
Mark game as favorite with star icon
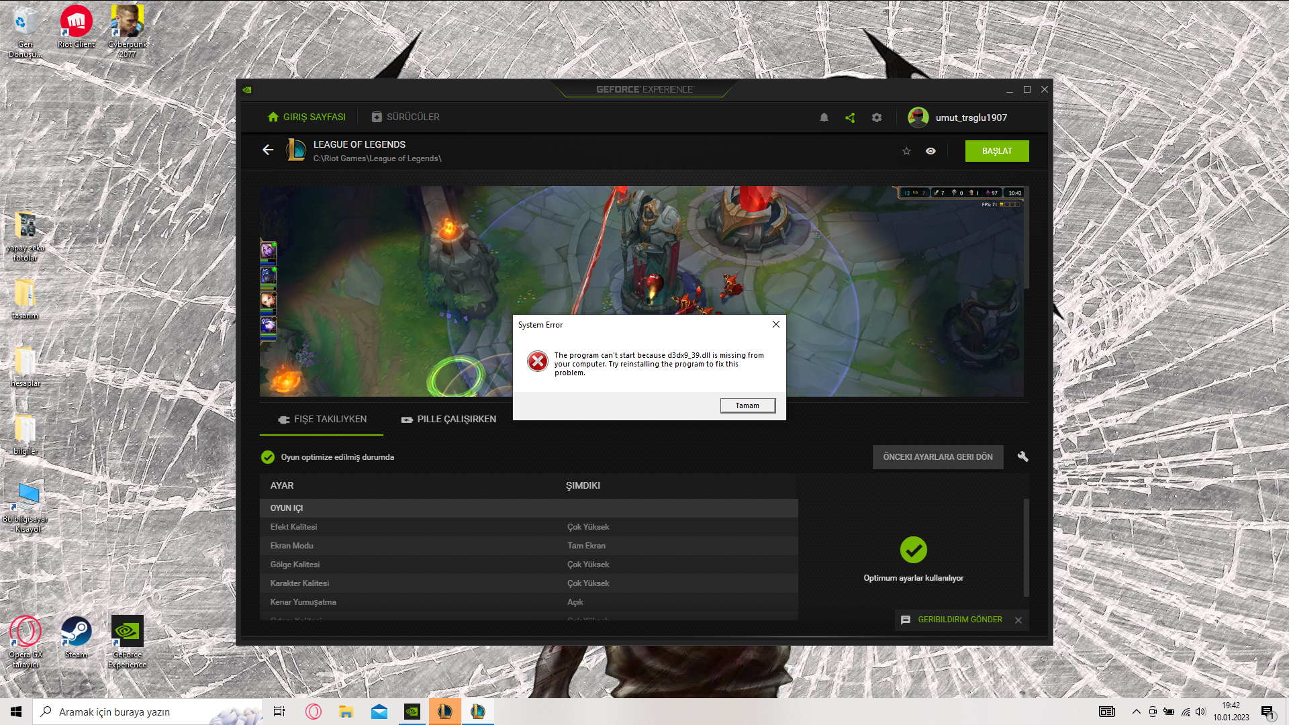point(906,151)
